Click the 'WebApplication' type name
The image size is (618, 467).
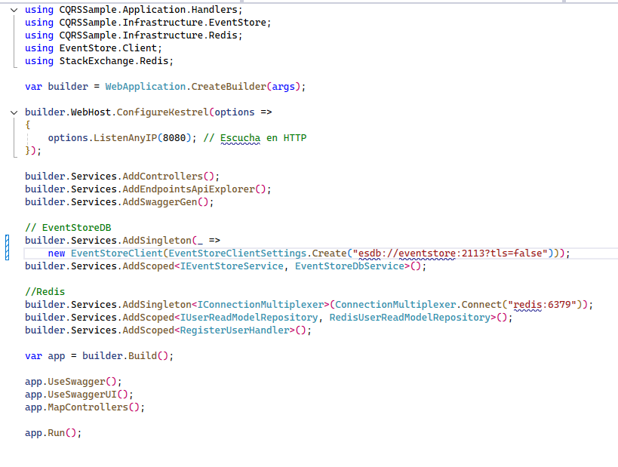[x=145, y=87]
